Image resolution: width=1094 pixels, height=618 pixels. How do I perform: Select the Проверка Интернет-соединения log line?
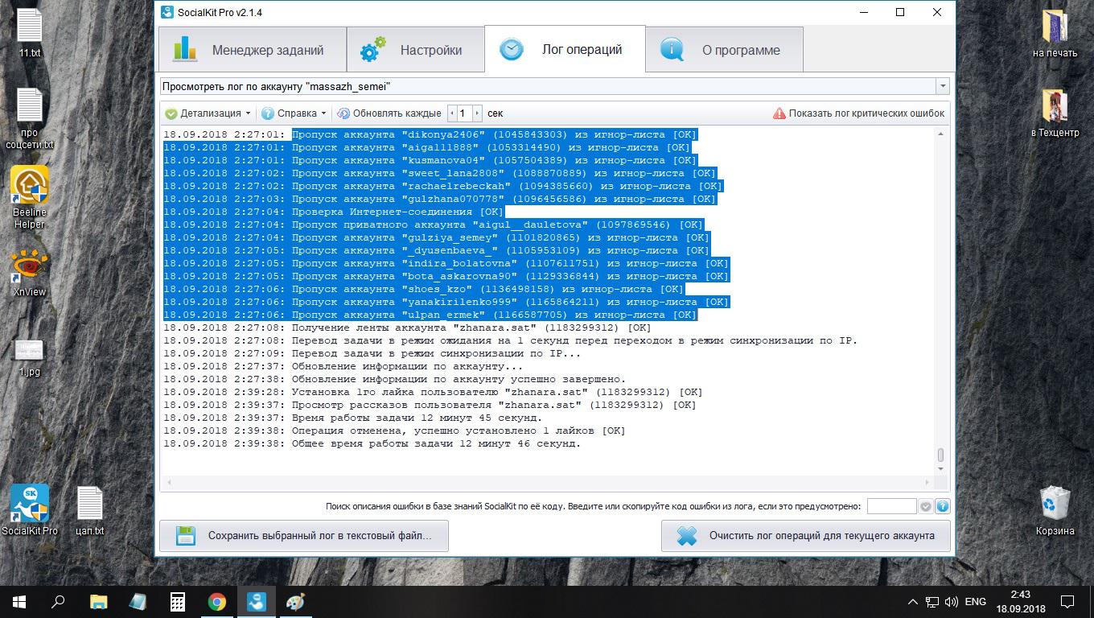click(334, 212)
